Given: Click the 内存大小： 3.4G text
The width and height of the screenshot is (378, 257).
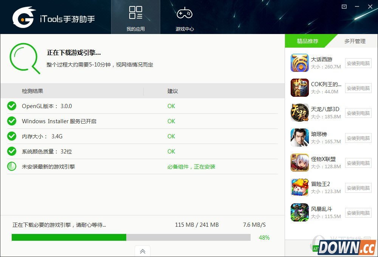Looking at the screenshot, I should 42,136.
